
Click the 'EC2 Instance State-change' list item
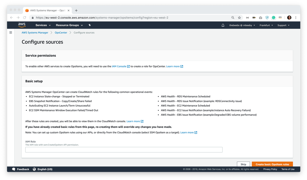coord(59,97)
